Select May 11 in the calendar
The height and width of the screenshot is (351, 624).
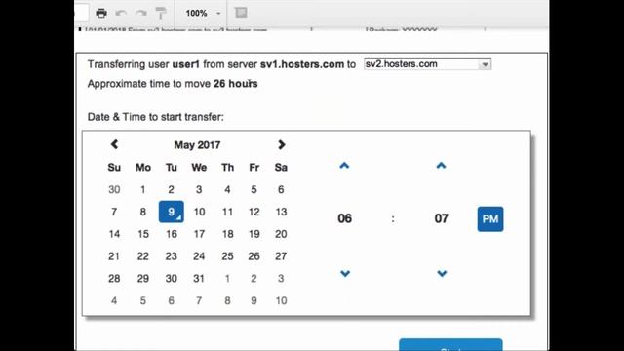(227, 212)
